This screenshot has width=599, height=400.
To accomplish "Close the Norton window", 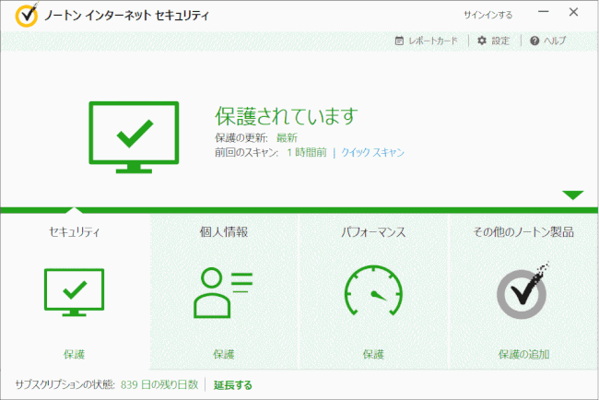I will pyautogui.click(x=573, y=12).
